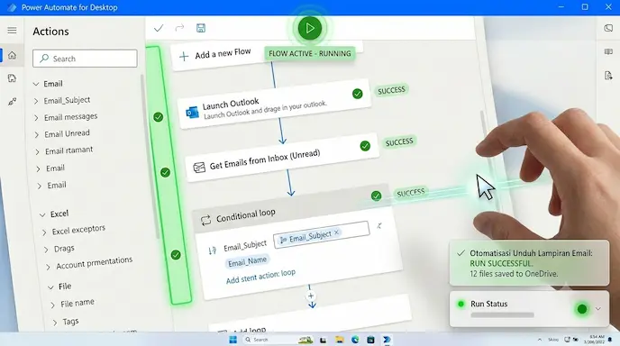Click the Email_Subject token input field

322,234
